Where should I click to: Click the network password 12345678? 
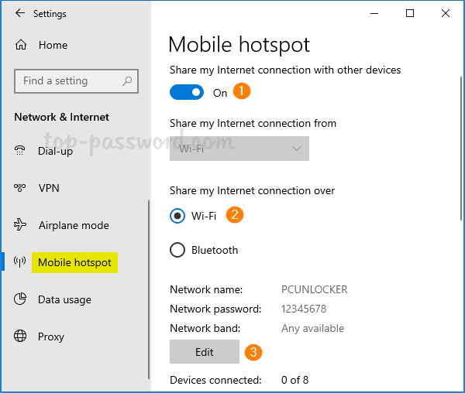(304, 309)
